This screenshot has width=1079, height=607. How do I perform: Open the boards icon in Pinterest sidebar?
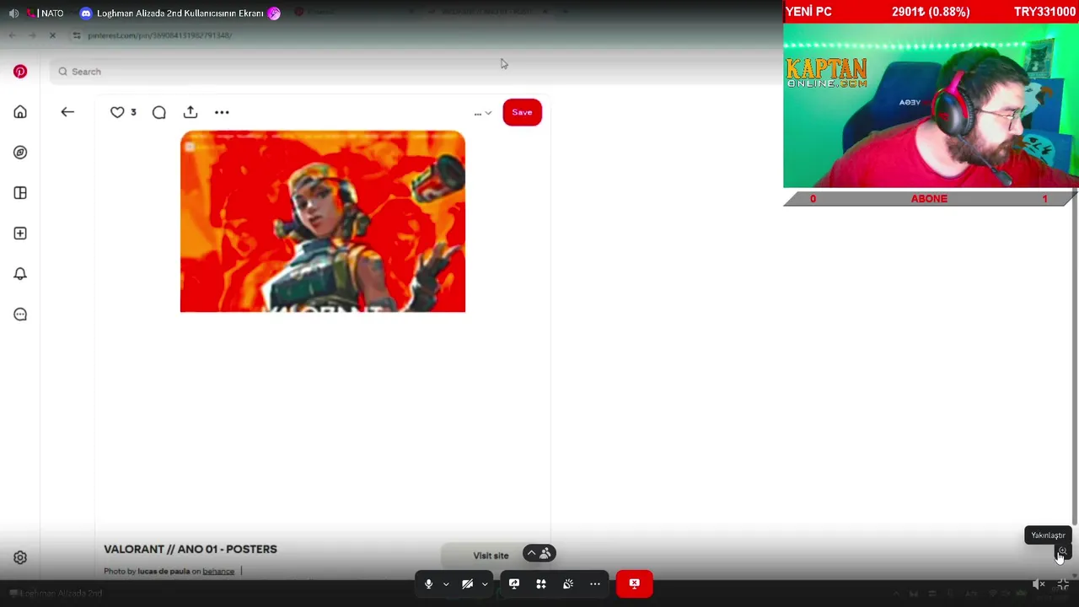coord(20,193)
